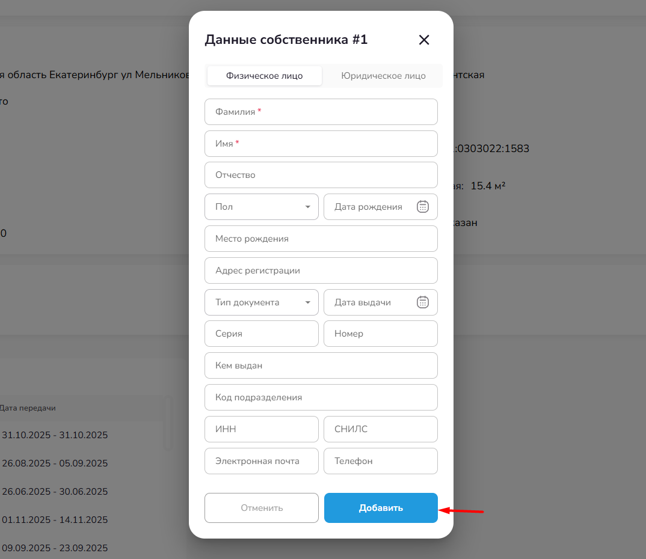This screenshot has height=559, width=646.
Task: Select the Номер input field
Action: tap(381, 334)
